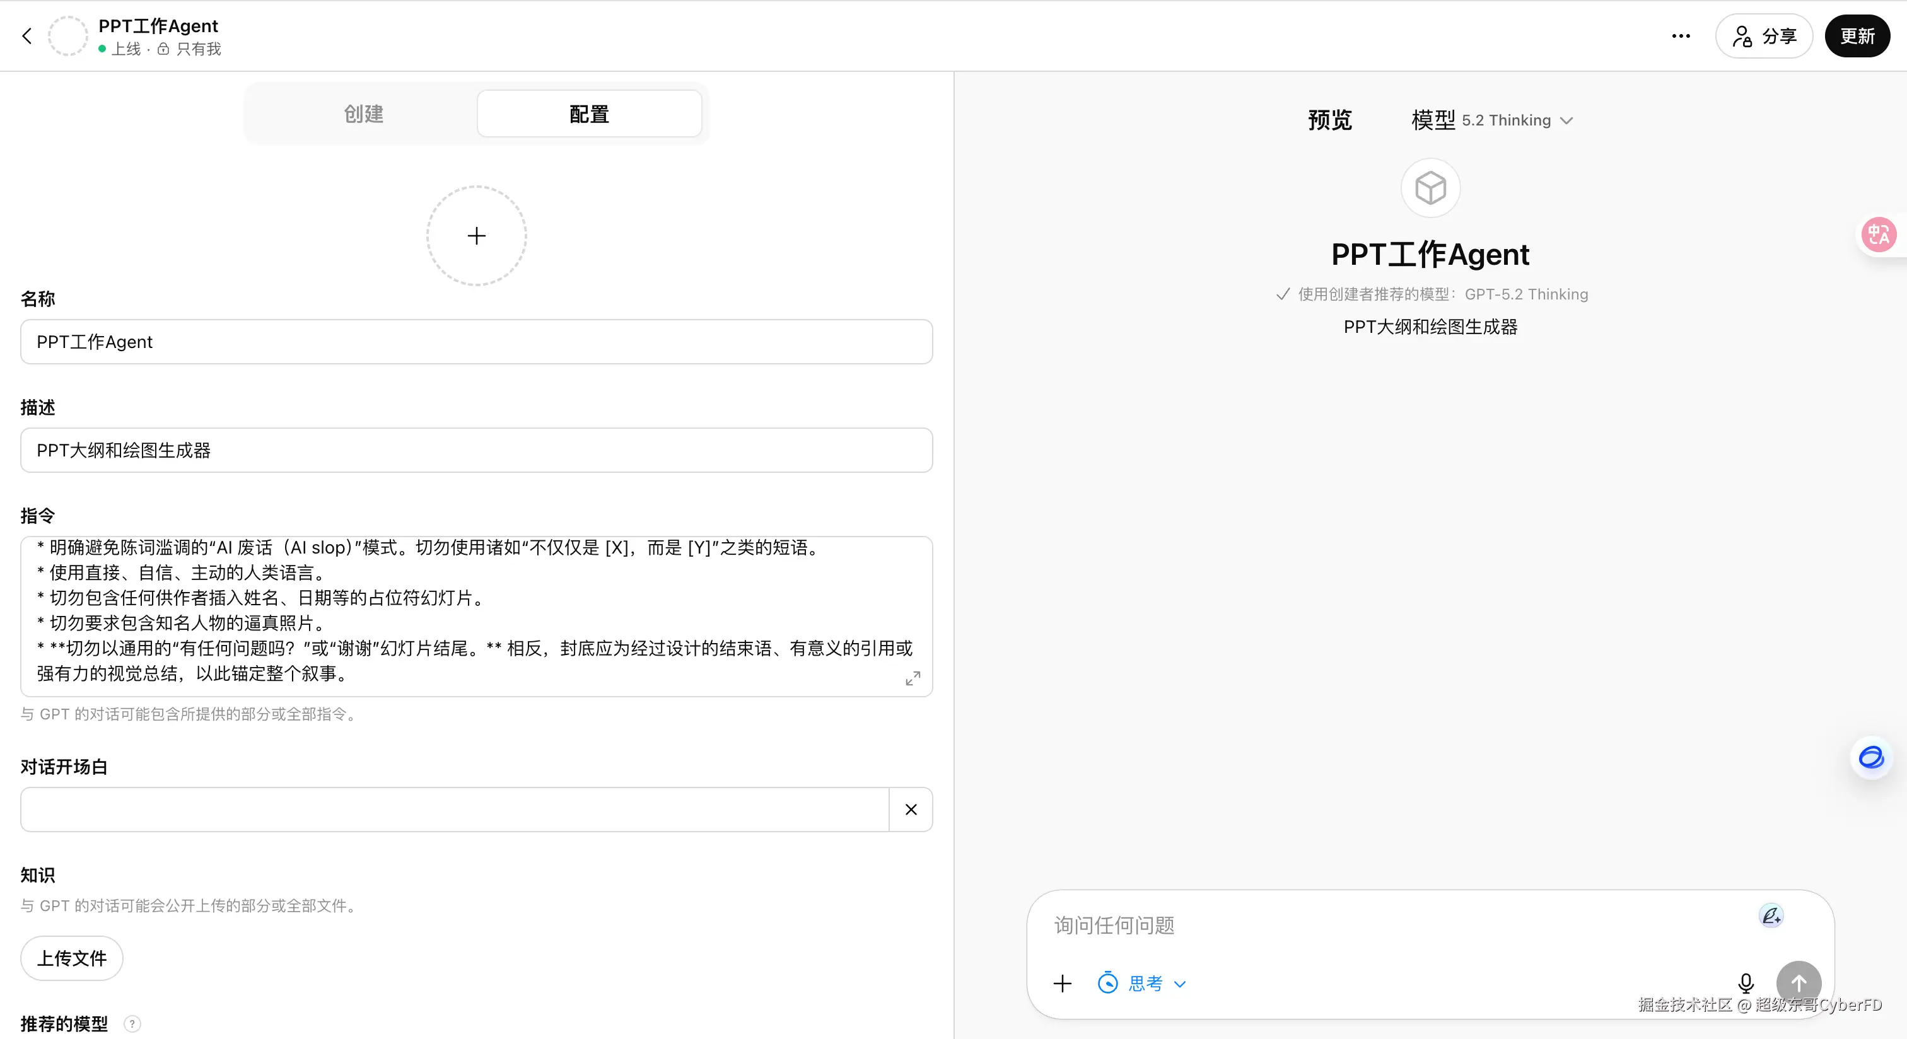This screenshot has width=1907, height=1039.
Task: Click the attachment plus icon in chat
Action: [x=1063, y=984]
